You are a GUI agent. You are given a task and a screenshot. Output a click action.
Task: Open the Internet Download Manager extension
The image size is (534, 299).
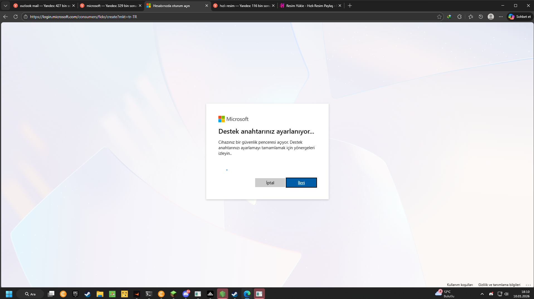449,17
